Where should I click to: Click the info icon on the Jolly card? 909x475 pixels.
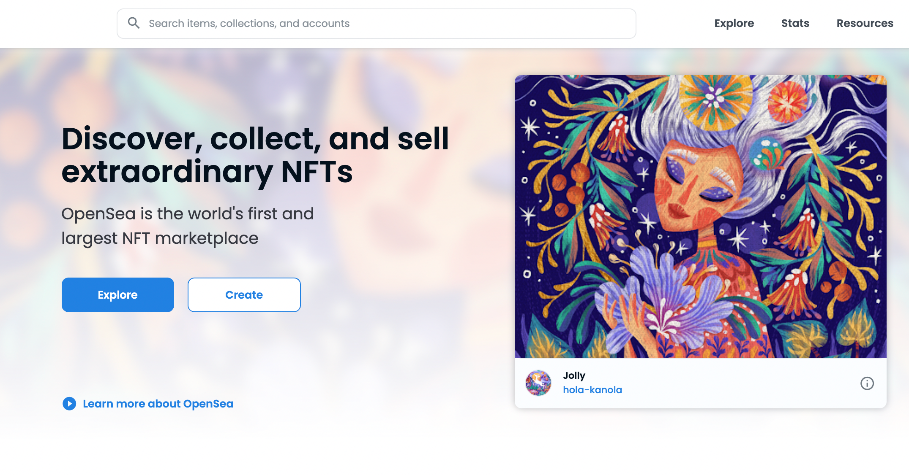click(x=867, y=383)
